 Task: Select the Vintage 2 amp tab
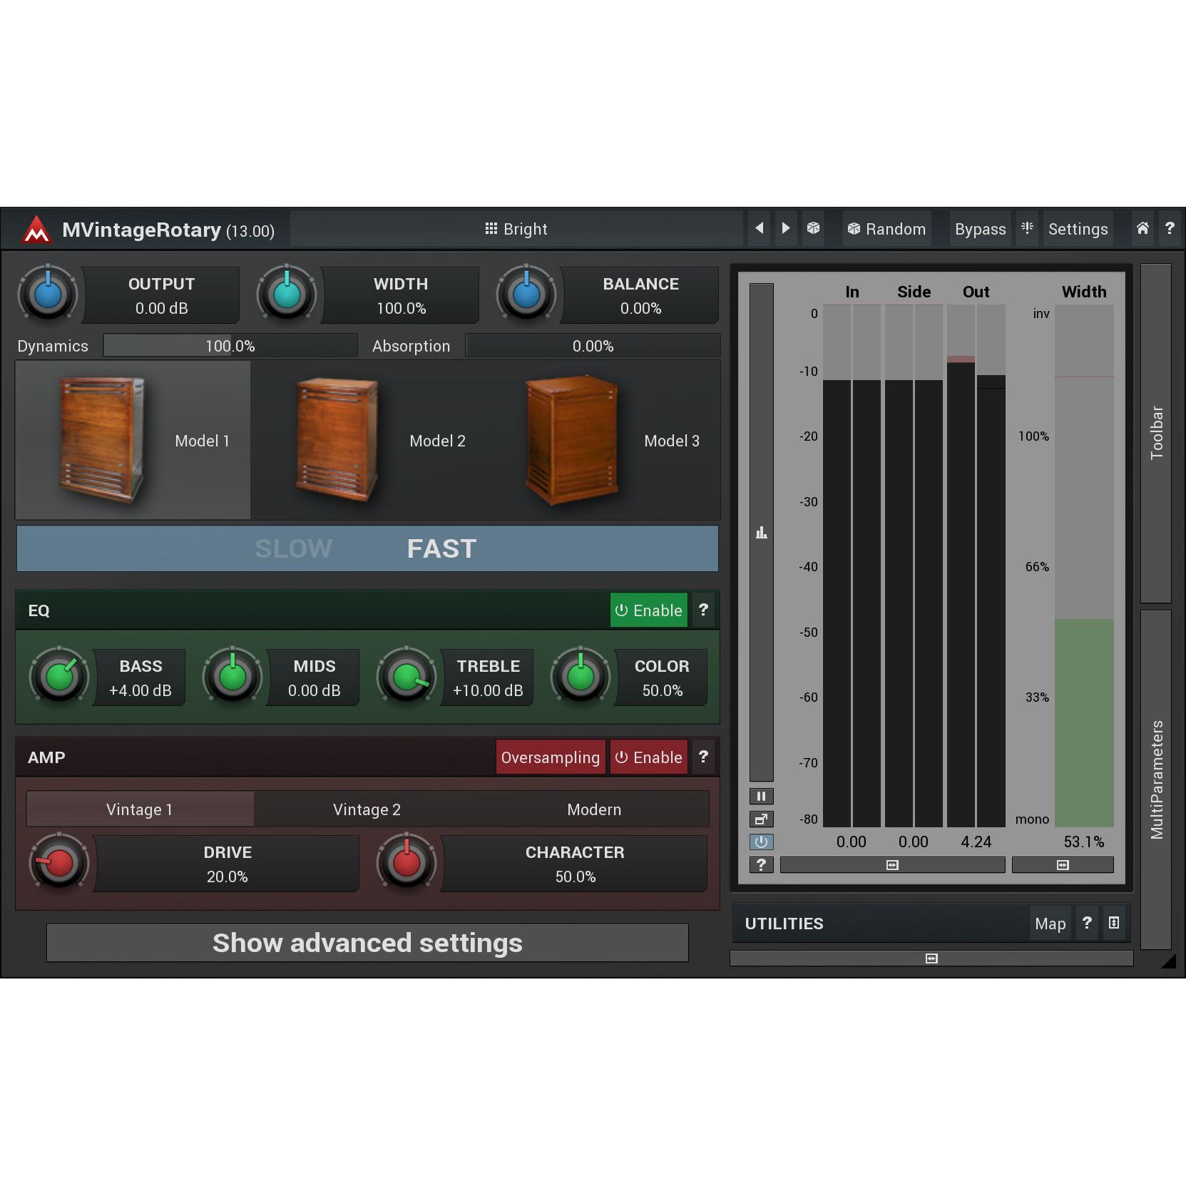pyautogui.click(x=367, y=809)
